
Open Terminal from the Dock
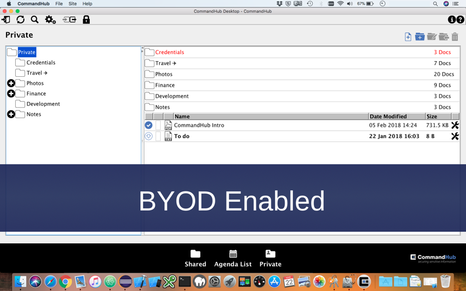pyautogui.click(x=185, y=282)
